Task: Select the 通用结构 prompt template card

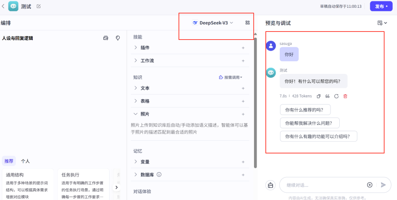Action: pos(28,185)
